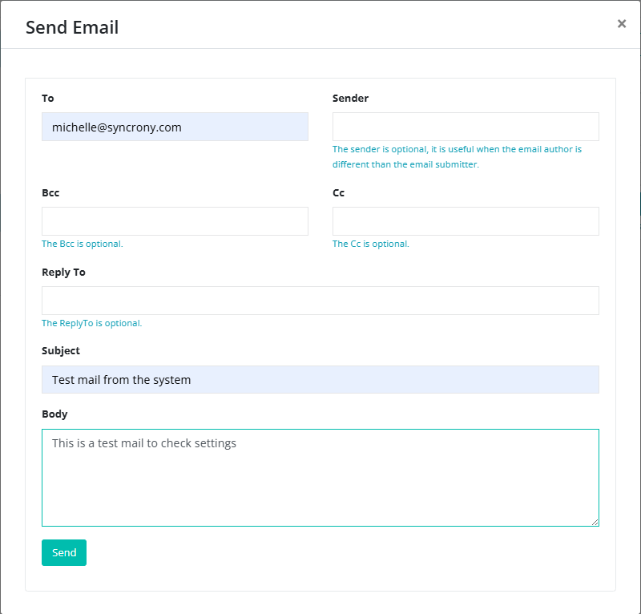Click into the Bcc input box

click(175, 221)
